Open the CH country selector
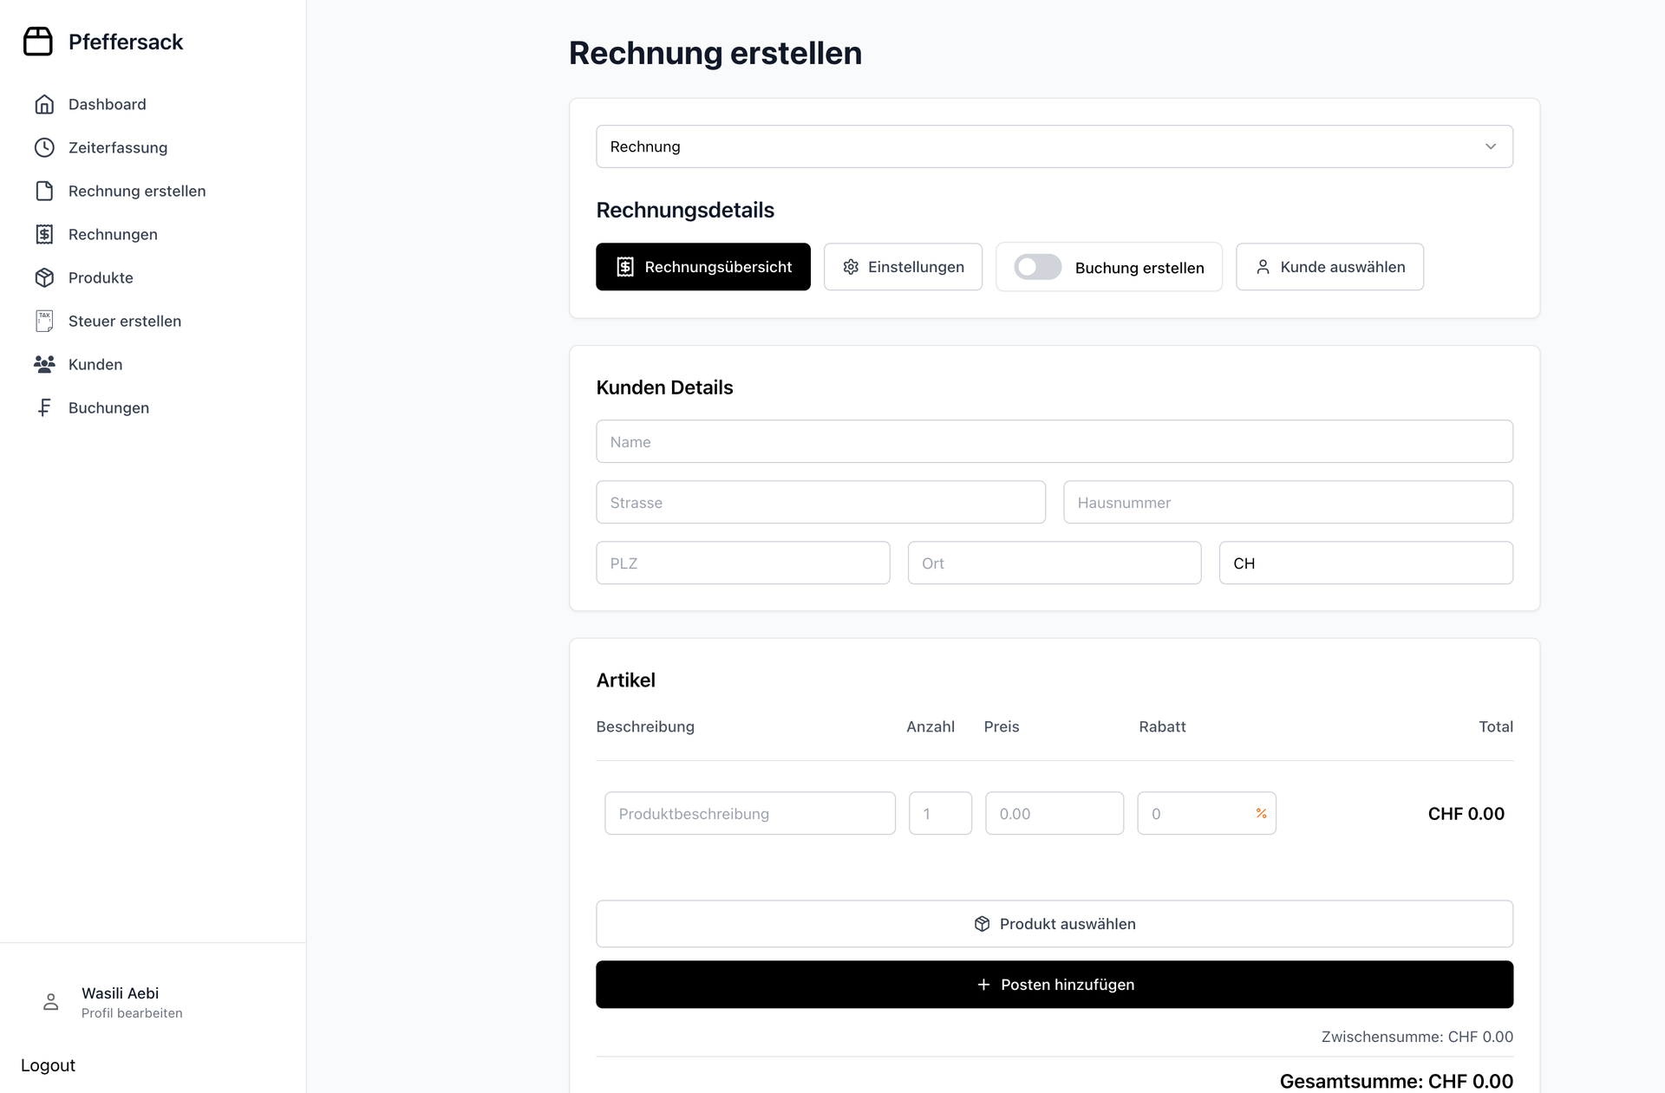The width and height of the screenshot is (1665, 1093). pyautogui.click(x=1366, y=563)
